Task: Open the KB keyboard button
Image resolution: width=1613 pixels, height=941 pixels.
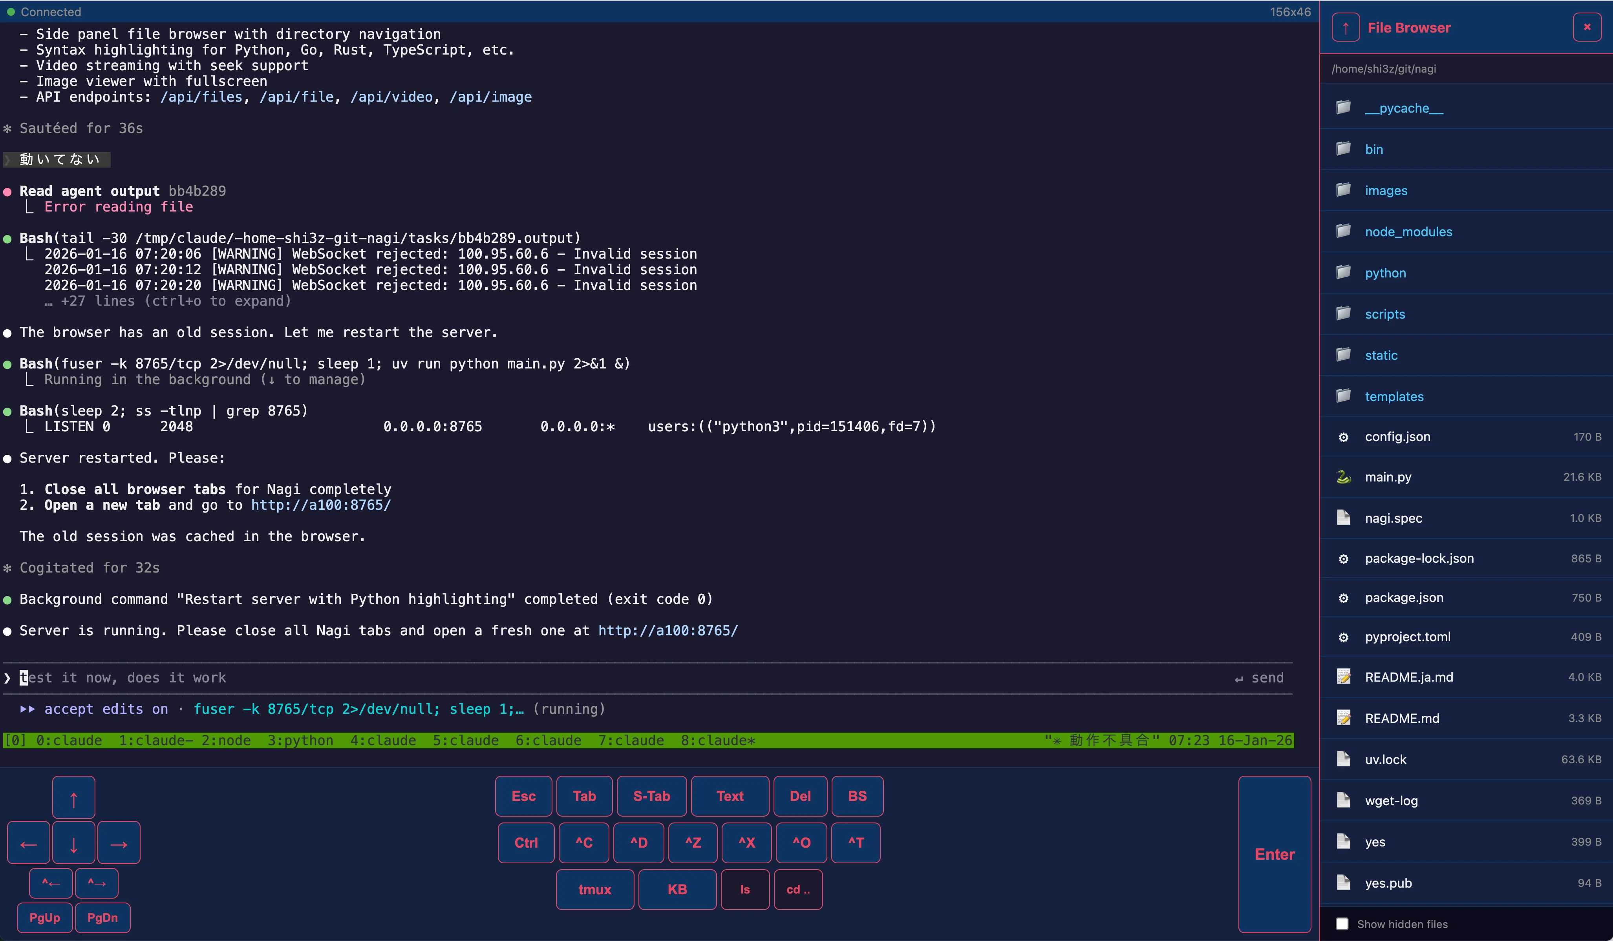Action: [x=678, y=890]
